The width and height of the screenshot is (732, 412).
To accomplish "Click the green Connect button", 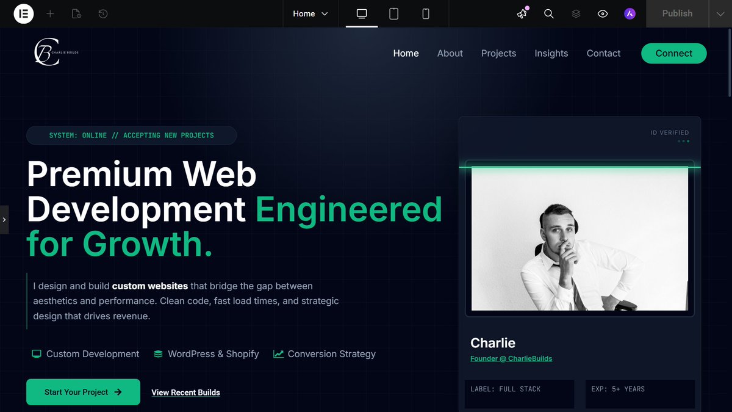I will tap(674, 53).
